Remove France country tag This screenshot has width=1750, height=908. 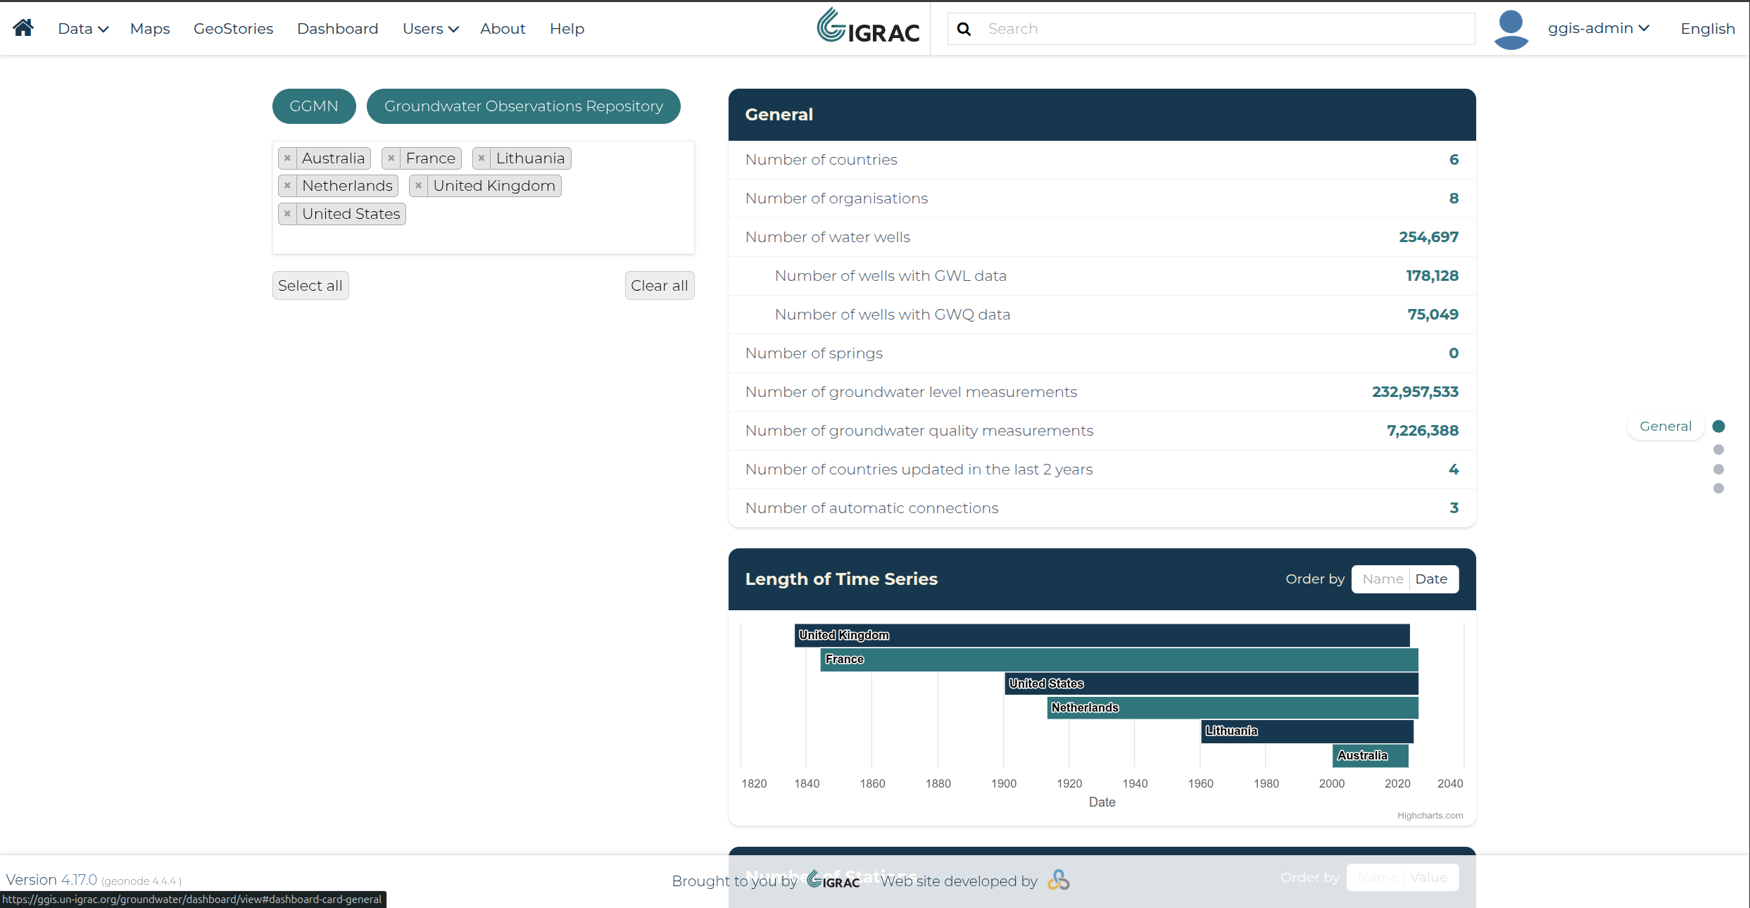pos(391,158)
